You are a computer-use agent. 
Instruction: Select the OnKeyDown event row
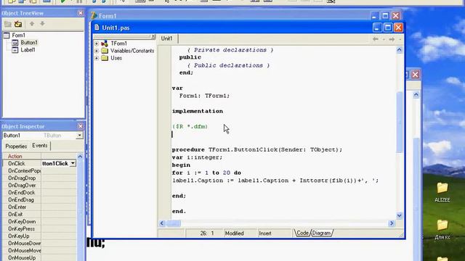(39, 222)
